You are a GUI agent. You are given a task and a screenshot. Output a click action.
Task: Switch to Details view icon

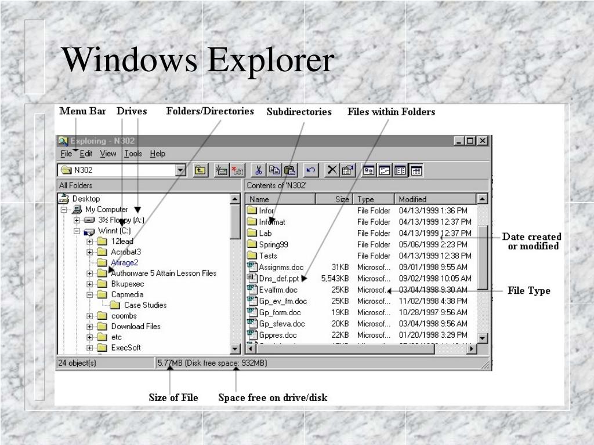tap(416, 170)
